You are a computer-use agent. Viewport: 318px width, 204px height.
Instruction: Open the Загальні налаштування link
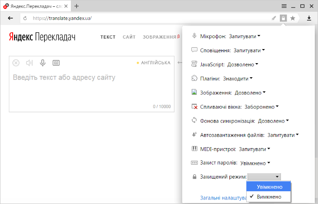[224, 198]
